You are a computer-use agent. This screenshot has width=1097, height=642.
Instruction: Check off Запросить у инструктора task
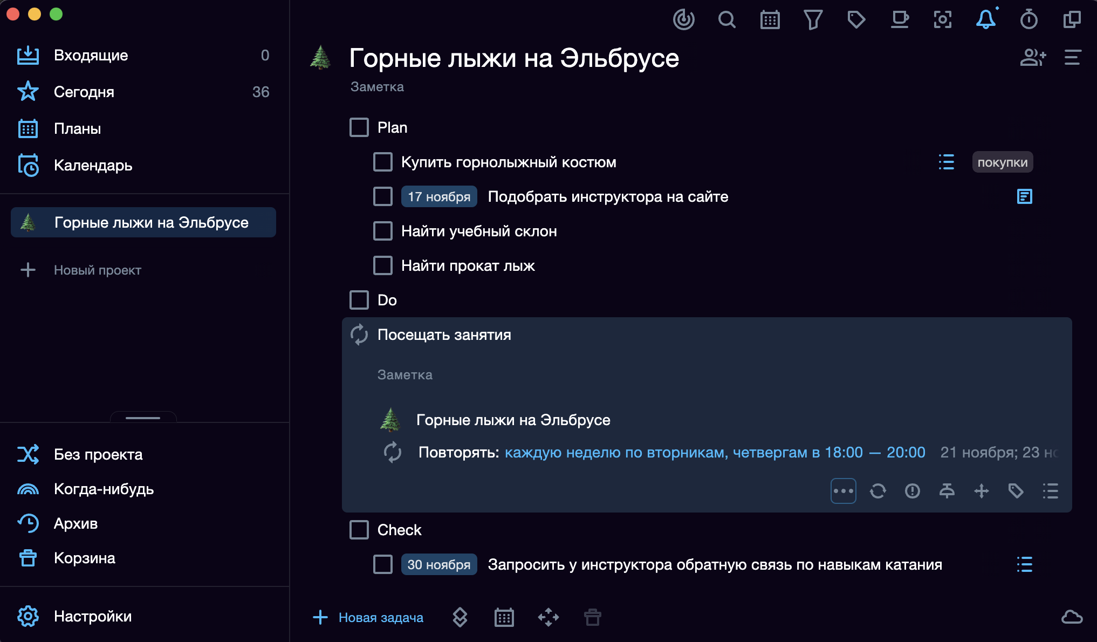383,564
